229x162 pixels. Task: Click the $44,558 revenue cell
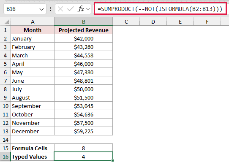[x=83, y=55]
